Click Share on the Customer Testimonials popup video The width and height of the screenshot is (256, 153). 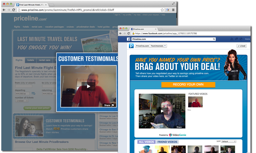pos(109,105)
